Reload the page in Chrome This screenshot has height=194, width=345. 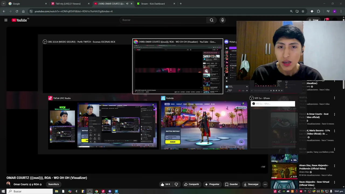(17, 11)
